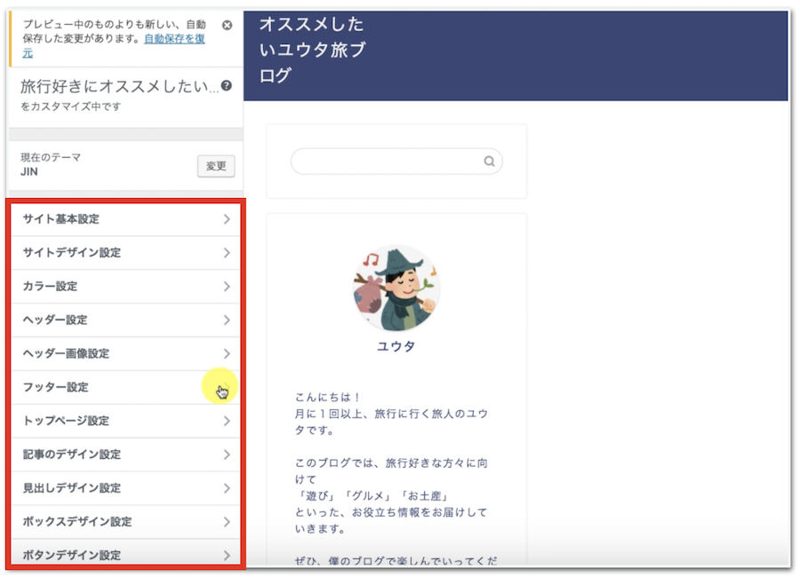
Task: Expand トップページ設定 chevron arrow
Action: (x=227, y=422)
